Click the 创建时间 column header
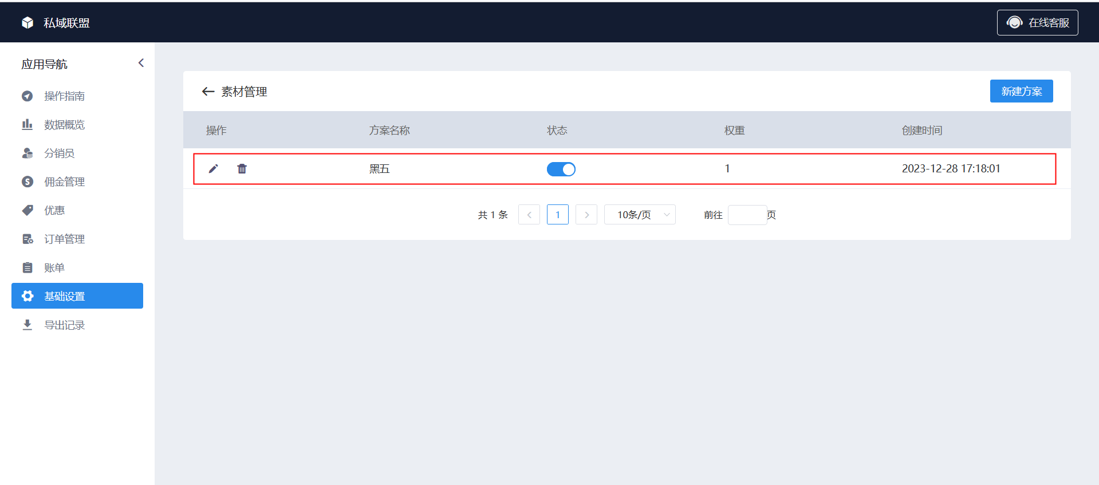 [x=922, y=131]
